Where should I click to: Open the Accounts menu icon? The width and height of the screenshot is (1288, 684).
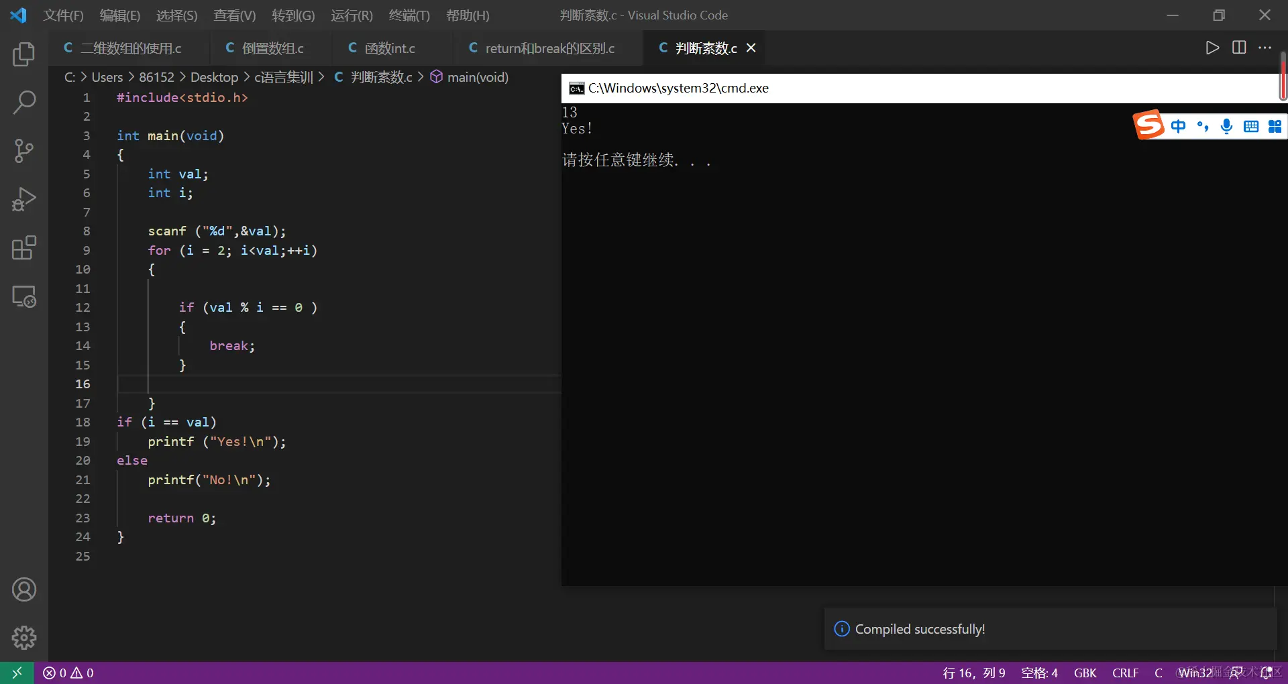[x=24, y=589]
